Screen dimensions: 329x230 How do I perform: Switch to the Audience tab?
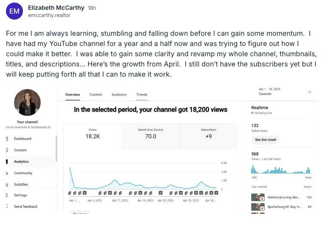point(119,95)
